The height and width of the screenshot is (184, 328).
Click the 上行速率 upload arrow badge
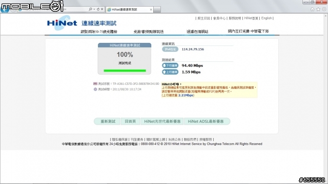tap(170, 72)
